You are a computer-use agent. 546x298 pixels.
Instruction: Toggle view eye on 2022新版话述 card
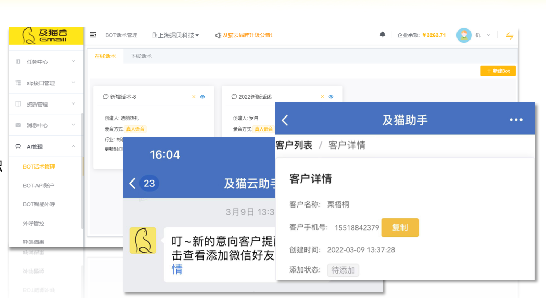331,97
